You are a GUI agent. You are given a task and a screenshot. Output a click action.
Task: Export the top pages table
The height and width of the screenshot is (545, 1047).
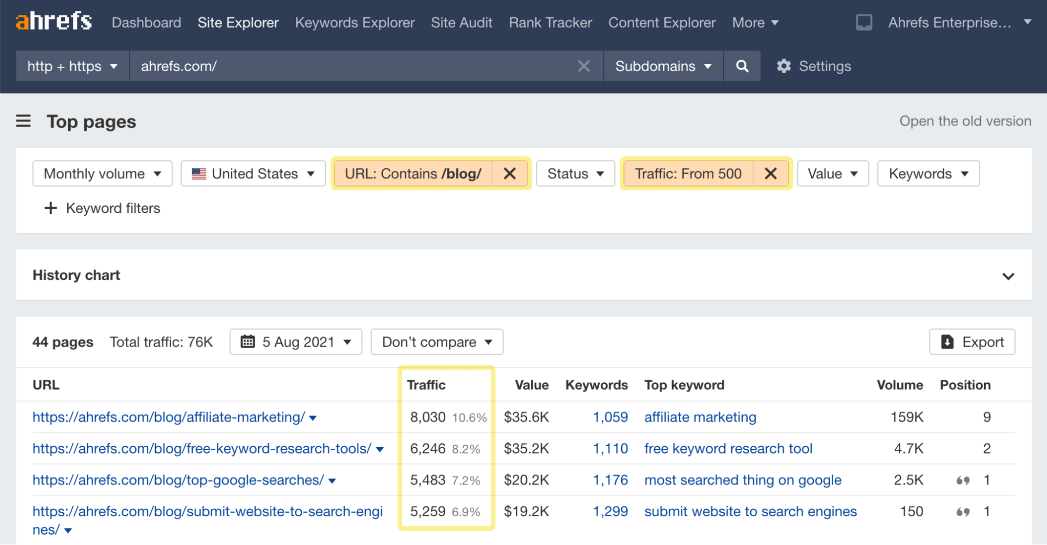[x=972, y=342]
